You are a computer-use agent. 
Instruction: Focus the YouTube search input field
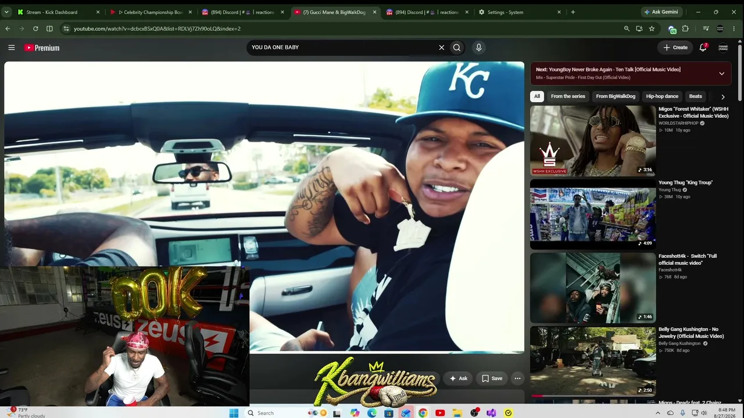pyautogui.click(x=343, y=48)
